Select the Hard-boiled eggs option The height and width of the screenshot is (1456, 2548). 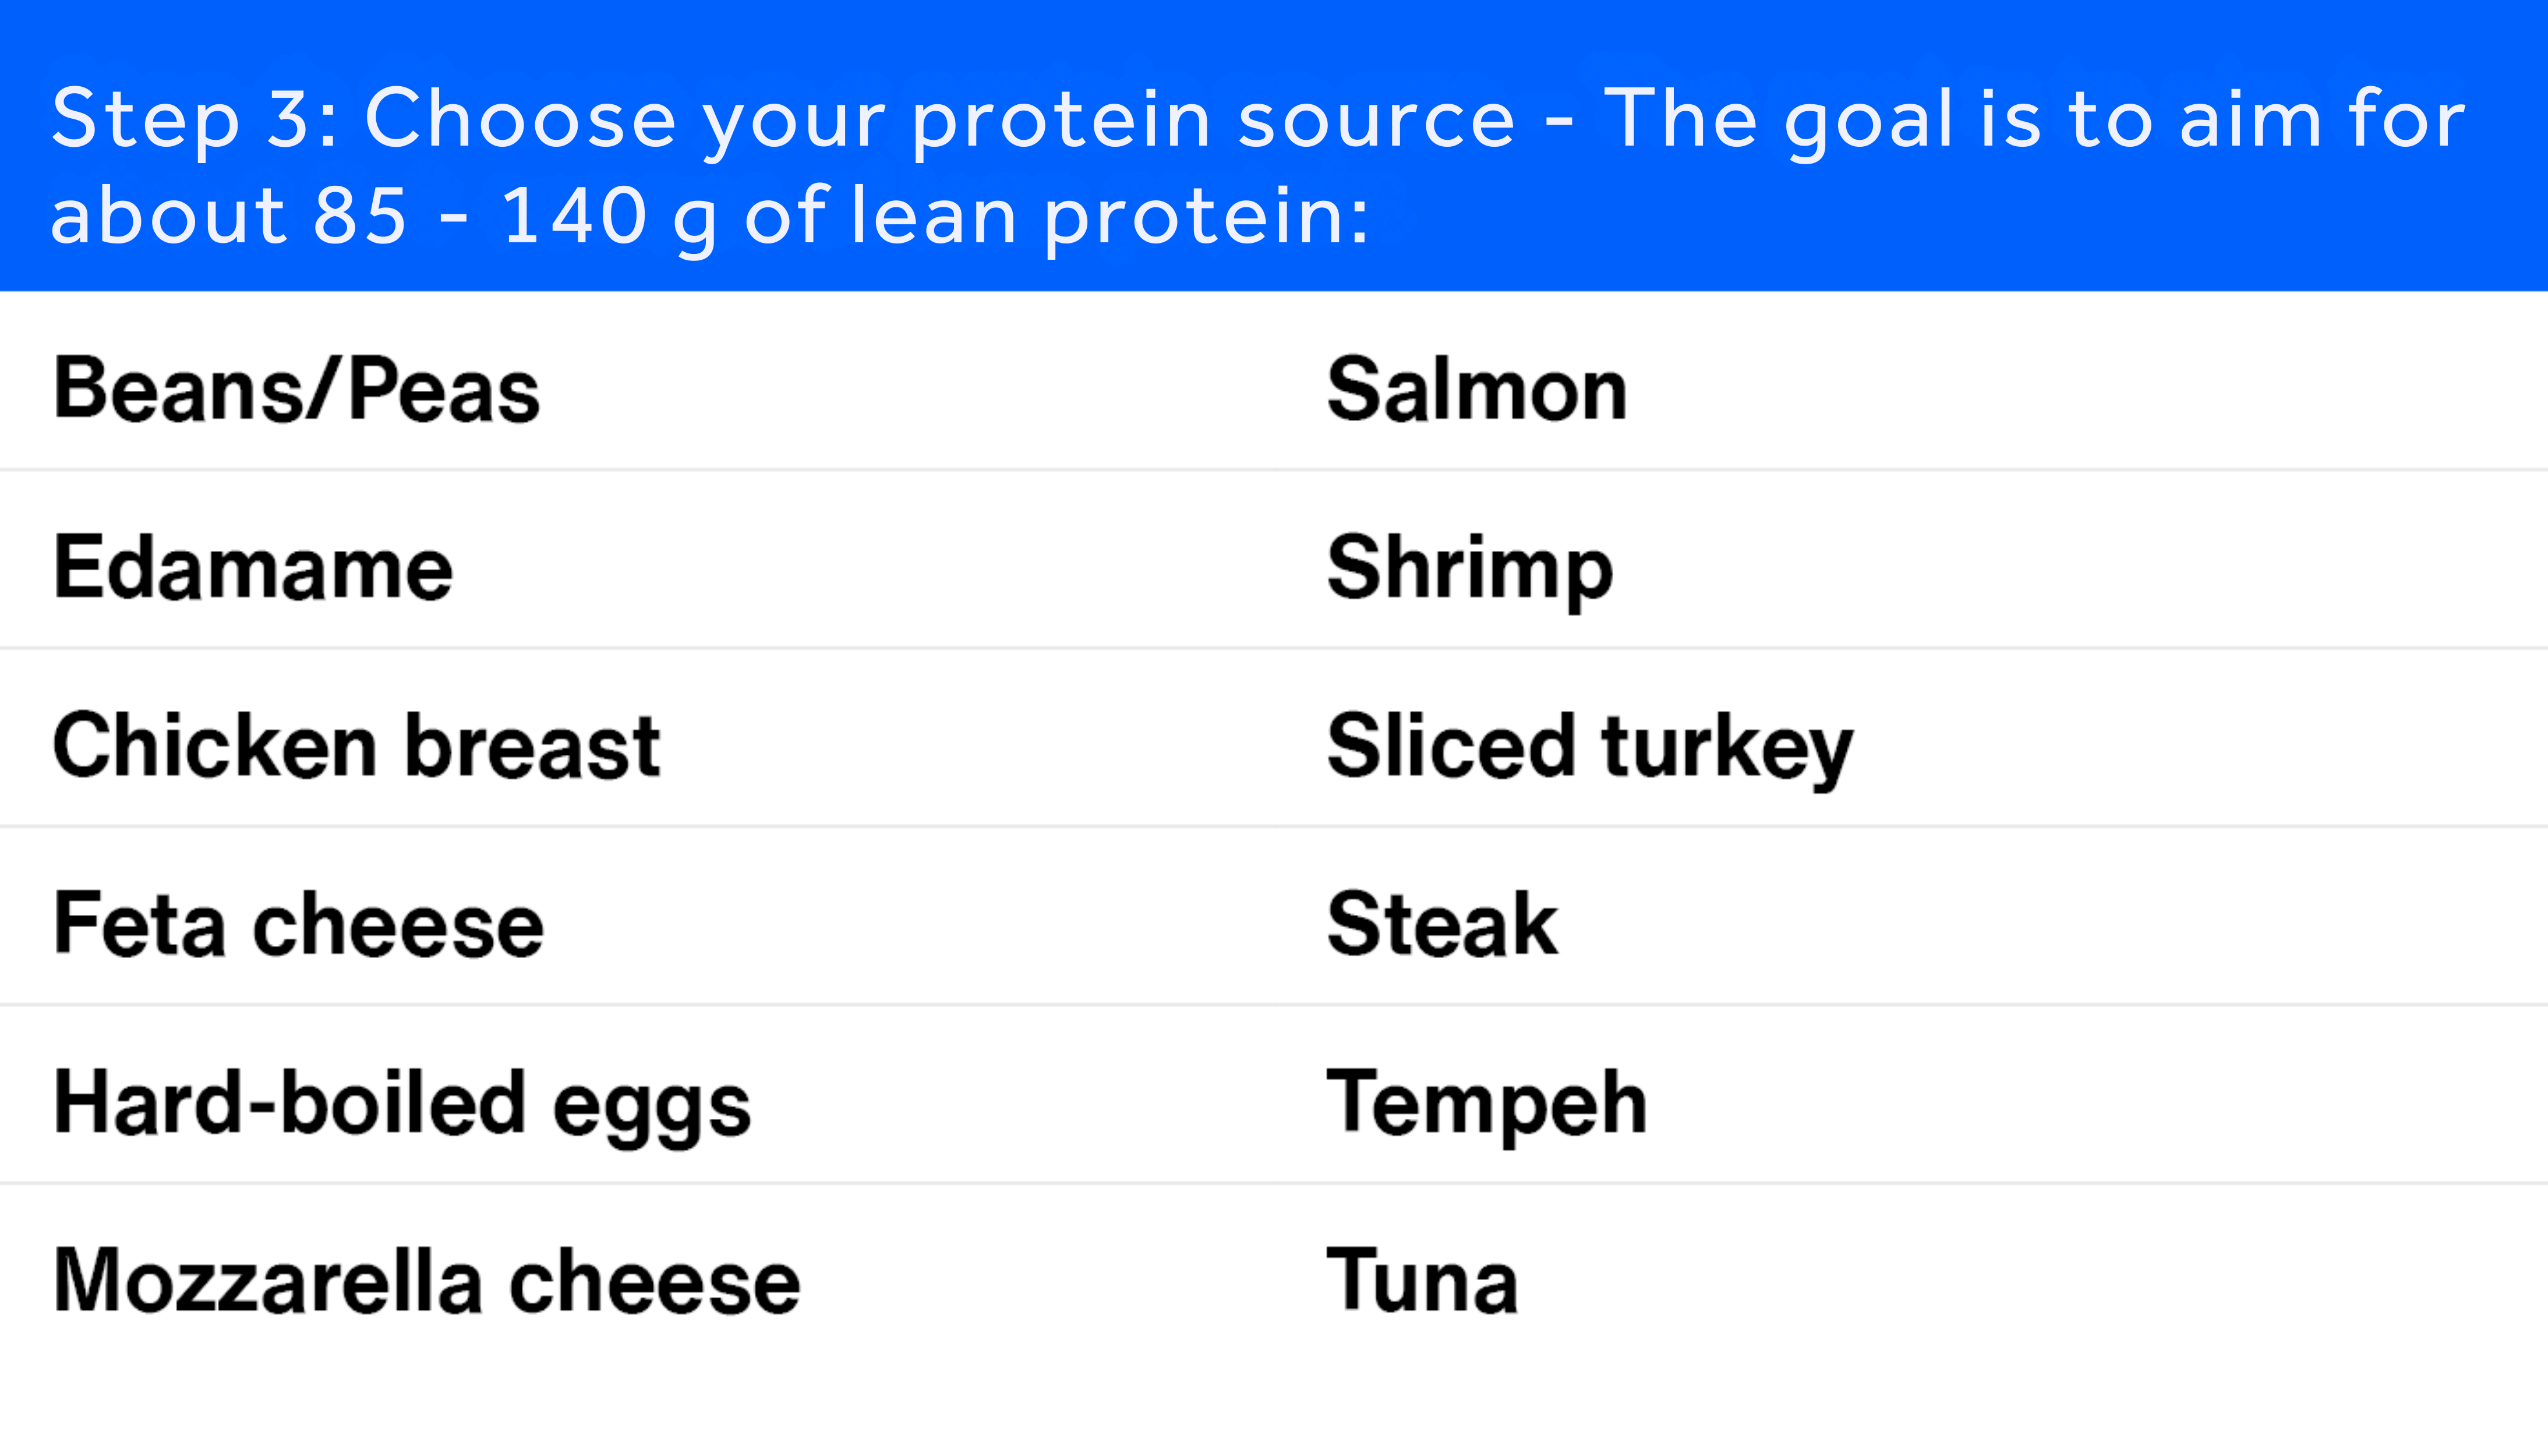402,1104
